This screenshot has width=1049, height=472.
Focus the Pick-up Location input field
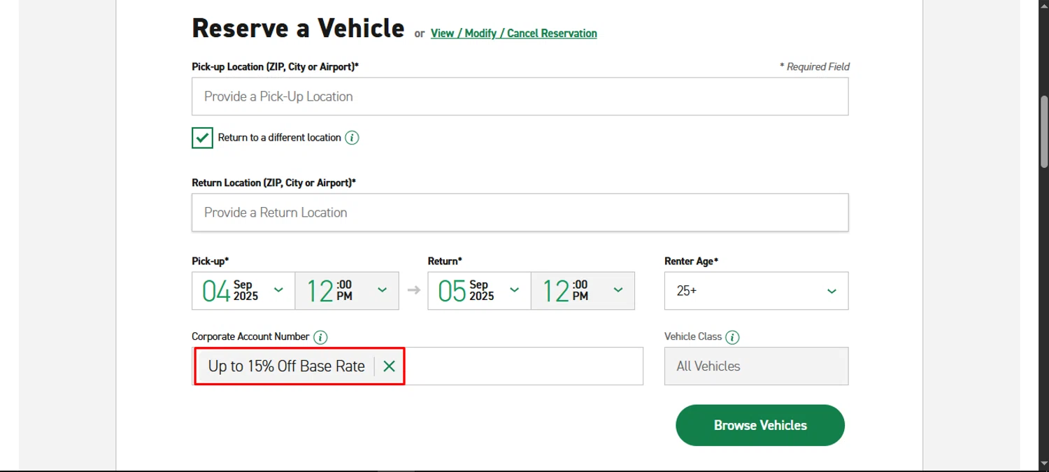[x=520, y=96]
